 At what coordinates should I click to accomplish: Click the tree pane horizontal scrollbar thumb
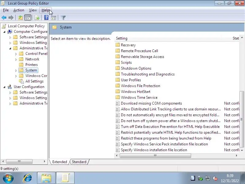pos(19,161)
